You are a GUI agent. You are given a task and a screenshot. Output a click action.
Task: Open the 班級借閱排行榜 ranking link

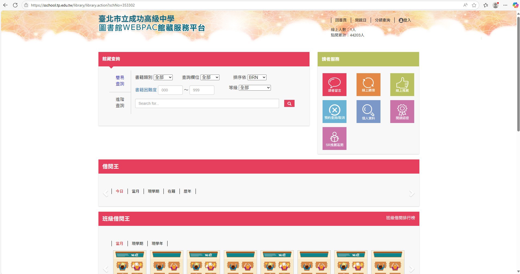[x=400, y=218]
